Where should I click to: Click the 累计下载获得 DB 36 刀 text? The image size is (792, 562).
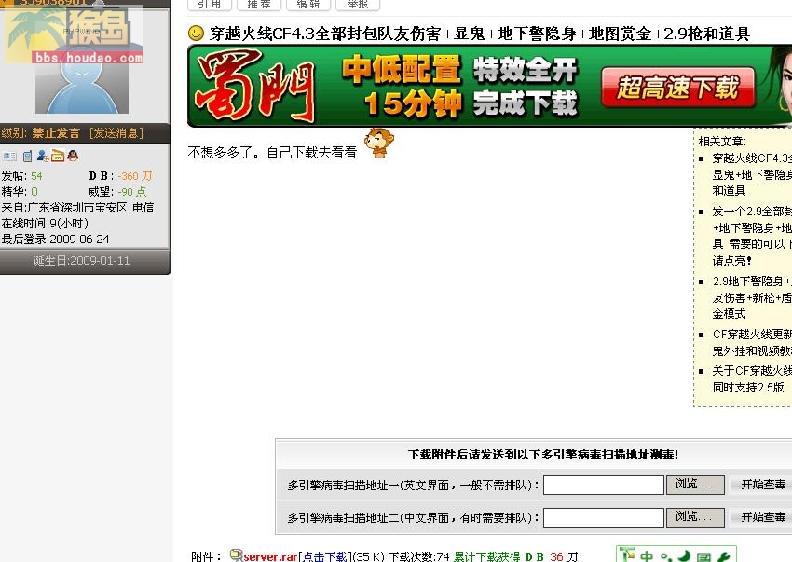515,556
